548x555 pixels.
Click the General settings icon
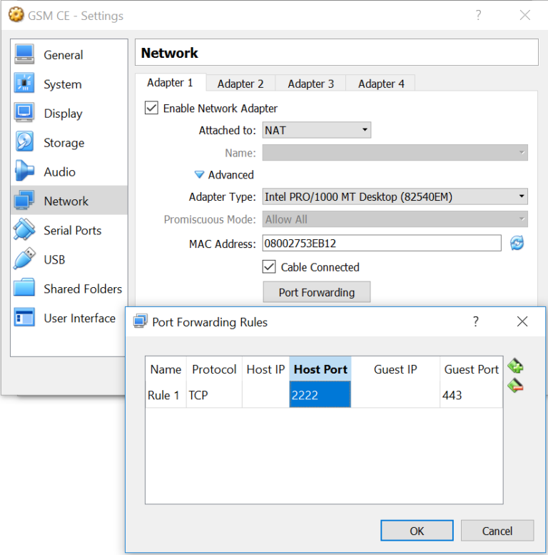[x=24, y=55]
